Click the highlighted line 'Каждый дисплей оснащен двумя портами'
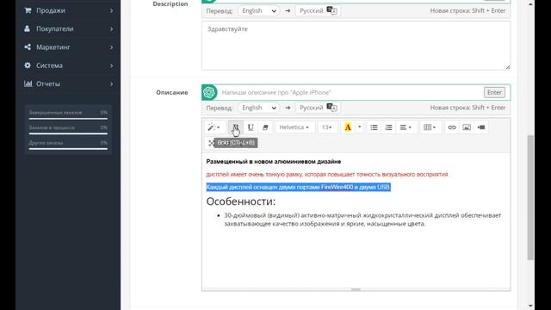 pos(298,188)
